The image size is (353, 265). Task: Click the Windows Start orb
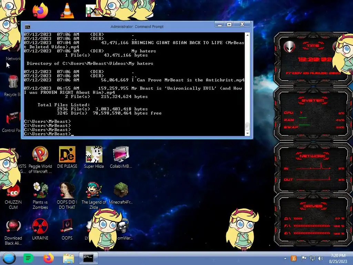click(x=9, y=258)
